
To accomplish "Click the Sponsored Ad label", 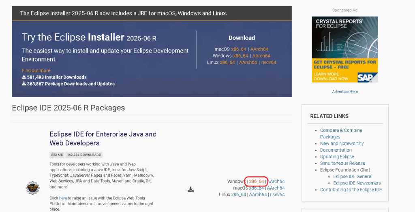I will click(345, 10).
